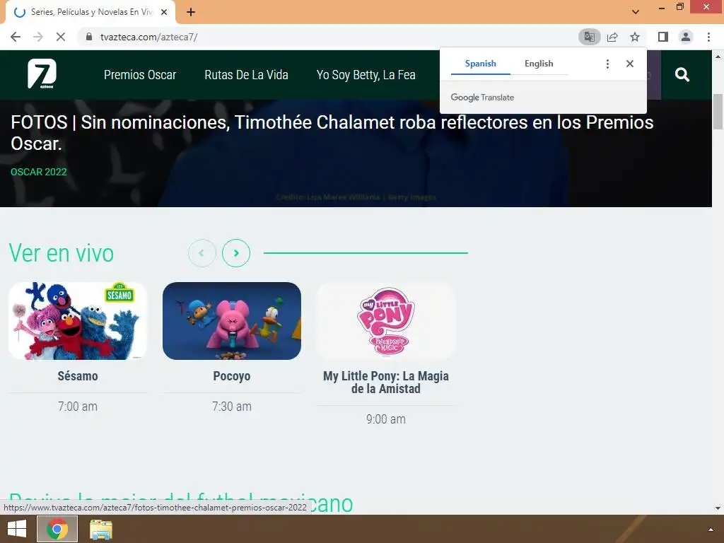
Task: Click the Ver en vivo heading
Action: (x=62, y=253)
